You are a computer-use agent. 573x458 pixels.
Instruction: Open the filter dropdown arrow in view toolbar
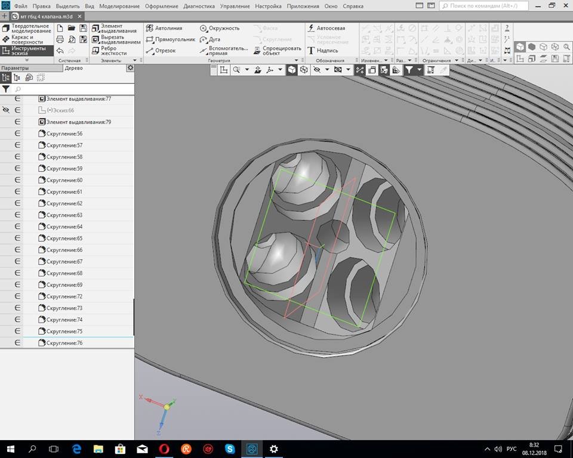click(x=420, y=70)
